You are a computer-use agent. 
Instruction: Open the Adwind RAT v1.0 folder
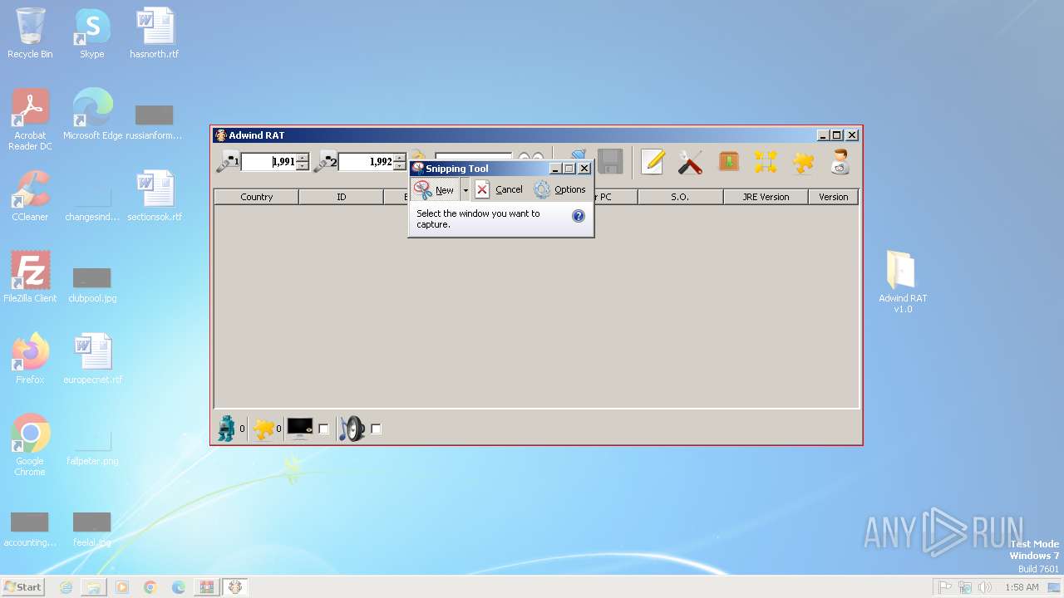click(x=903, y=282)
